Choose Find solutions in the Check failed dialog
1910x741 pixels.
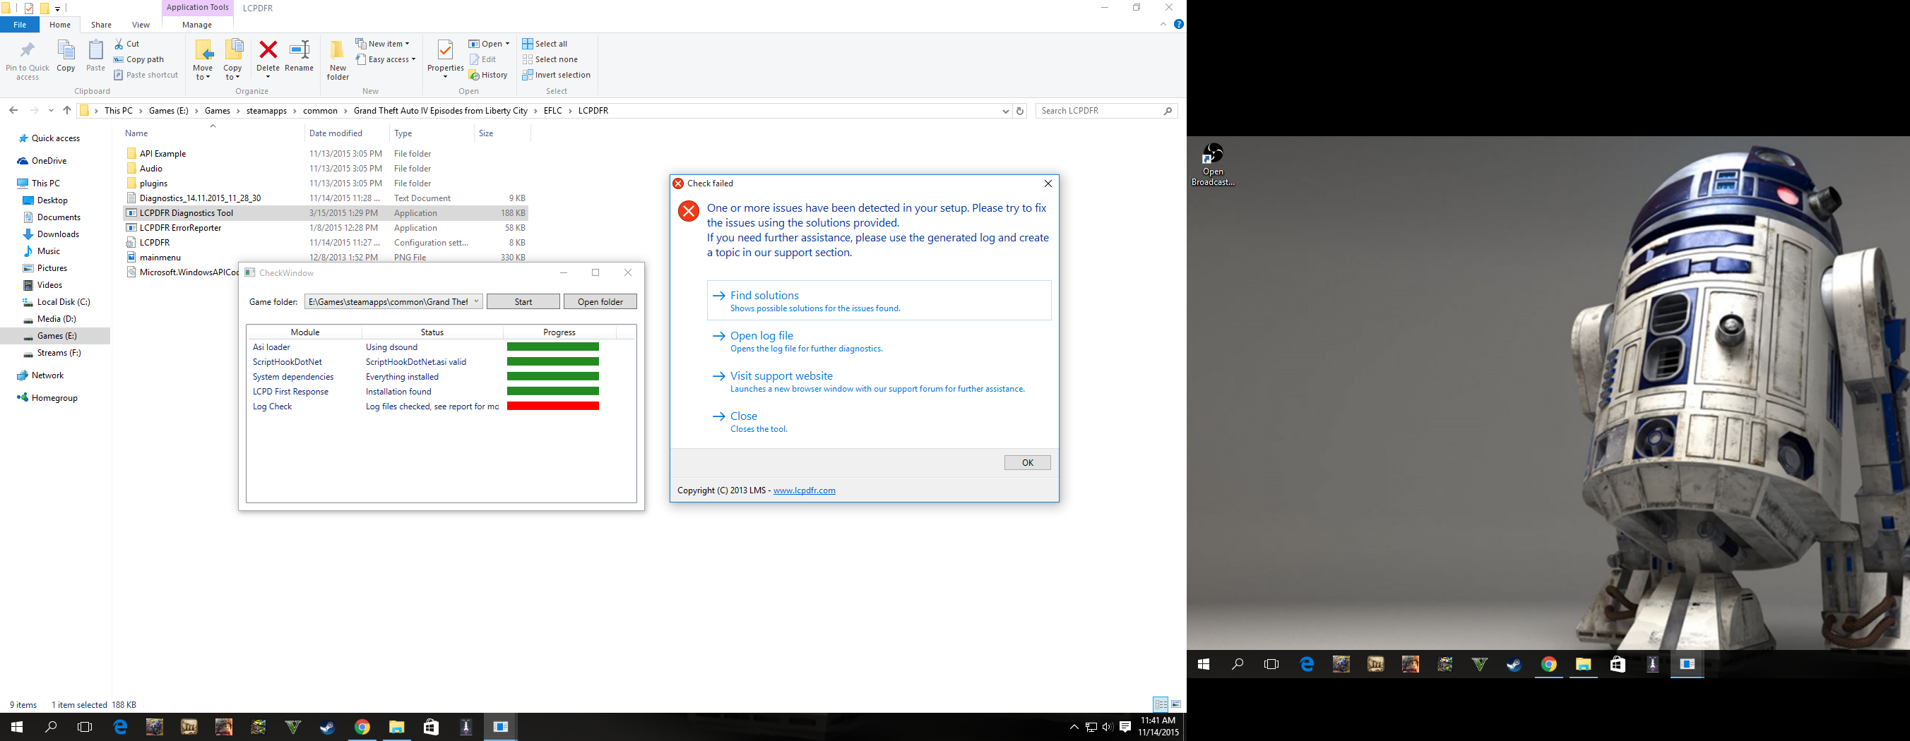(879, 300)
